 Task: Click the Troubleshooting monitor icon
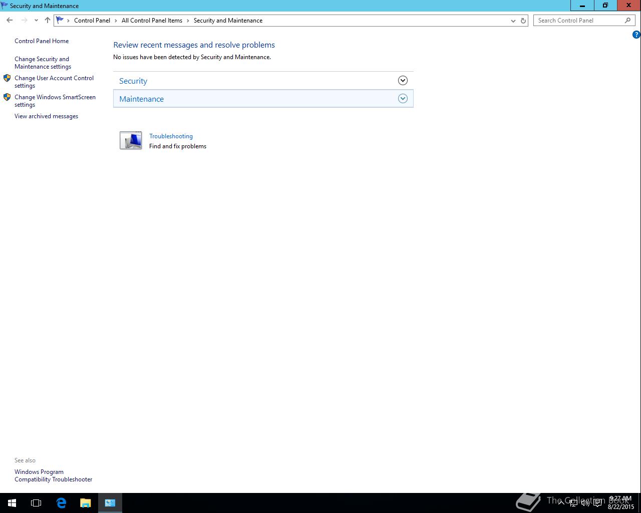(x=131, y=140)
